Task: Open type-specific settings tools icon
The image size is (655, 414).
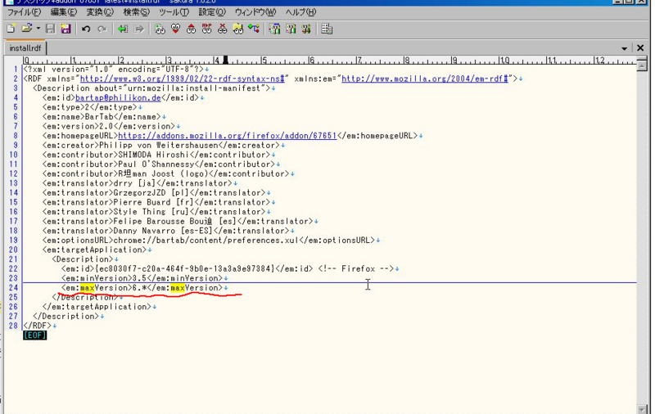Action: 275,29
